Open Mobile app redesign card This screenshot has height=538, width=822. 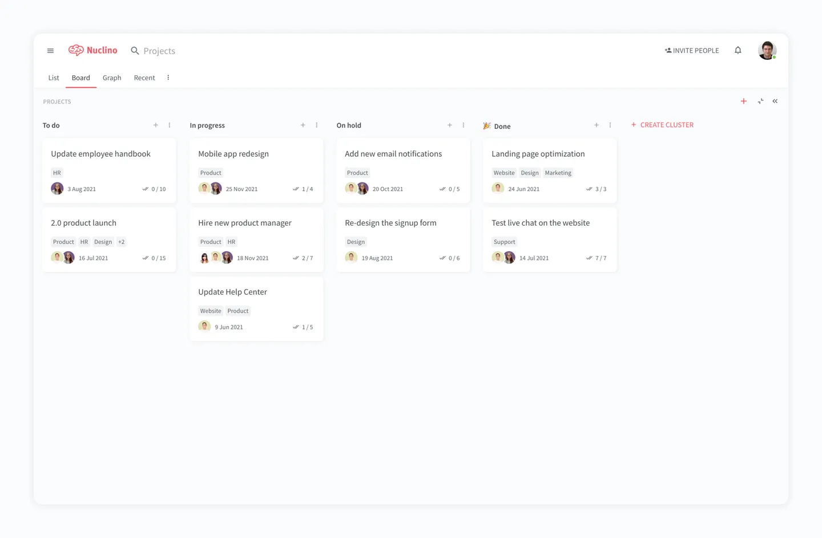click(x=256, y=170)
